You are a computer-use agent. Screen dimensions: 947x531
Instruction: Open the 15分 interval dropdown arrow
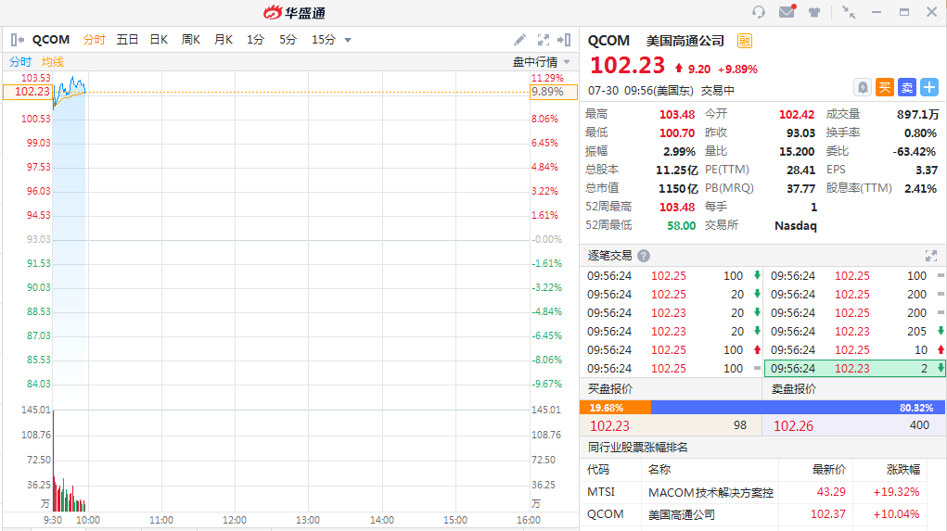pyautogui.click(x=348, y=40)
